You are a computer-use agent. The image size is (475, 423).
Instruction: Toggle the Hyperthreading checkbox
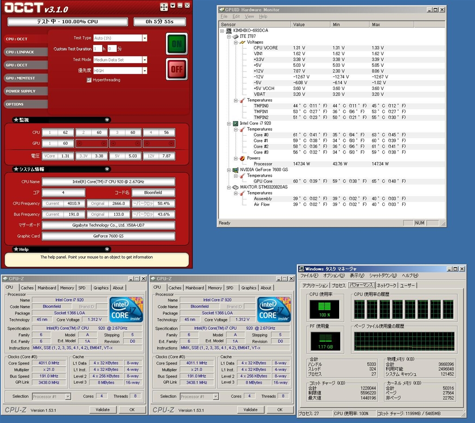[x=89, y=80]
